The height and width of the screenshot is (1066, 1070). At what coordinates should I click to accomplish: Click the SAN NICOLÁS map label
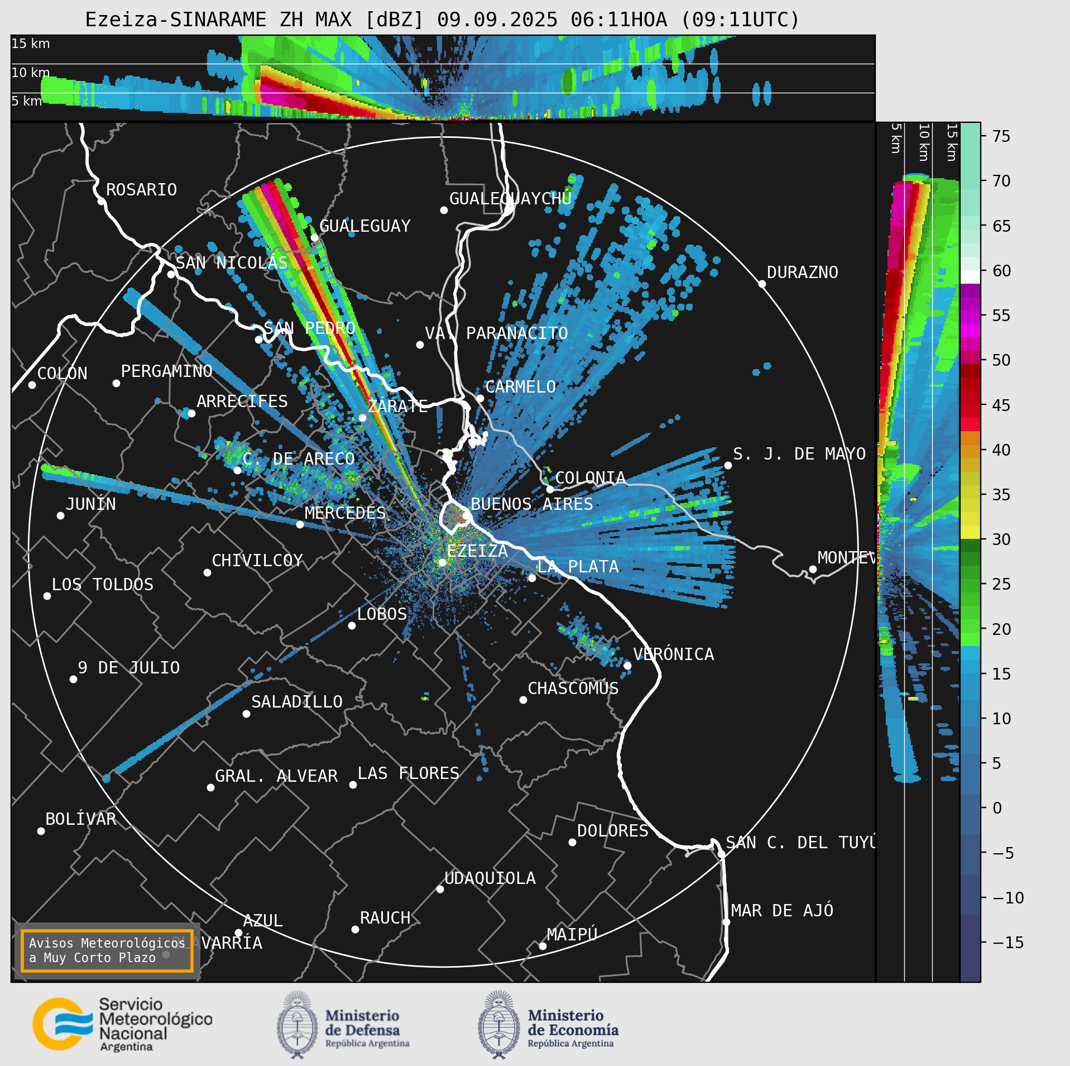(232, 262)
